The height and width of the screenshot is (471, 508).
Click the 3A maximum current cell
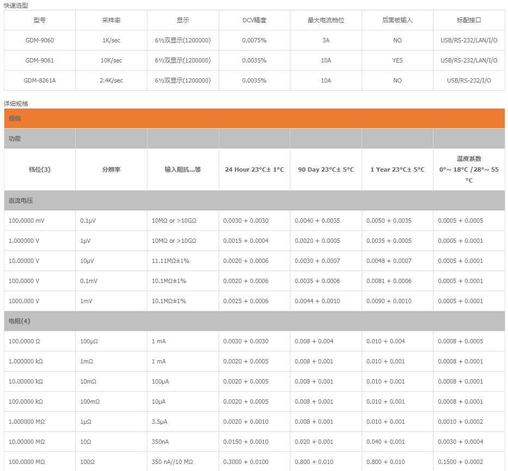(x=326, y=40)
